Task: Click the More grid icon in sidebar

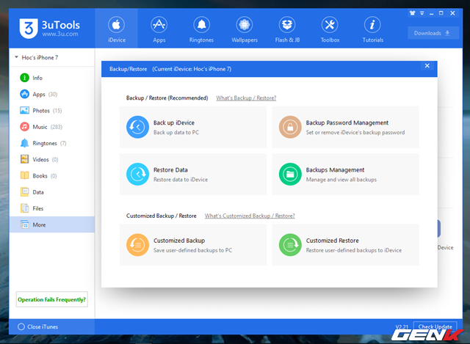Action: coord(24,224)
